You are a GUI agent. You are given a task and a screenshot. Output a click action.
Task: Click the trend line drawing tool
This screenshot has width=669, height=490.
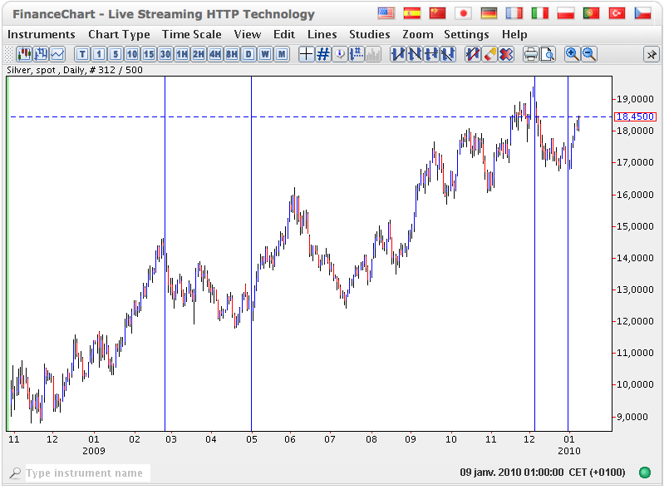pos(397,54)
